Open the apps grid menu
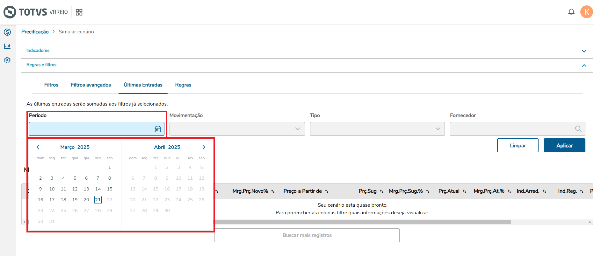The width and height of the screenshot is (594, 256). click(x=79, y=12)
